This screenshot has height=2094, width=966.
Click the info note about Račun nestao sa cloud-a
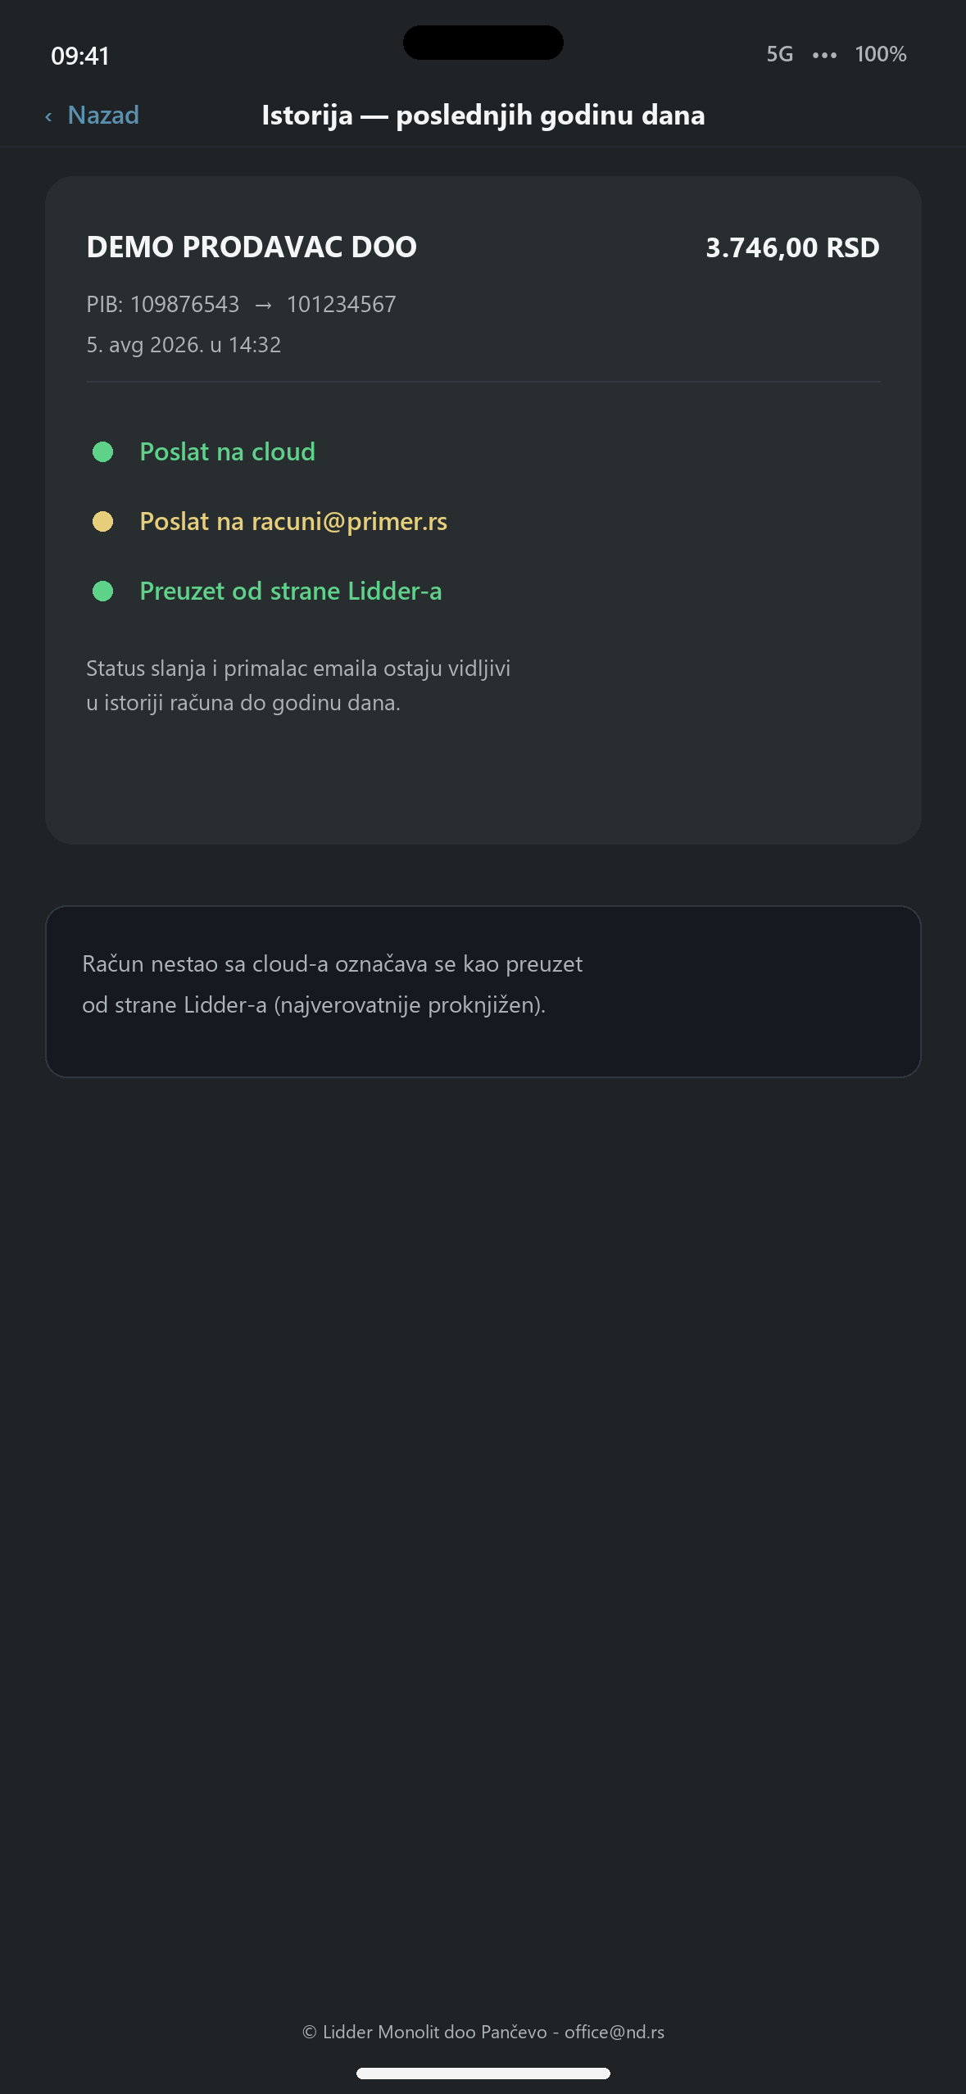483,991
